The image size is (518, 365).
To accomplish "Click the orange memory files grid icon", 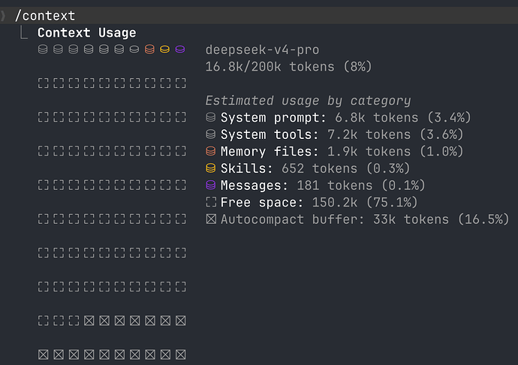I will pos(149,50).
